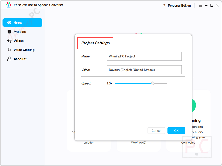The image size is (222, 166).
Task: Click the Personal Edition user avatar icon
Action: 164,5
